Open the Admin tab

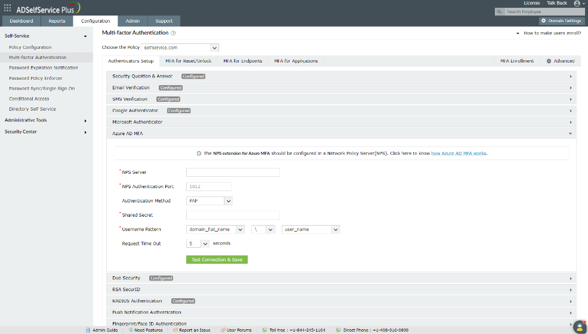[x=133, y=21]
